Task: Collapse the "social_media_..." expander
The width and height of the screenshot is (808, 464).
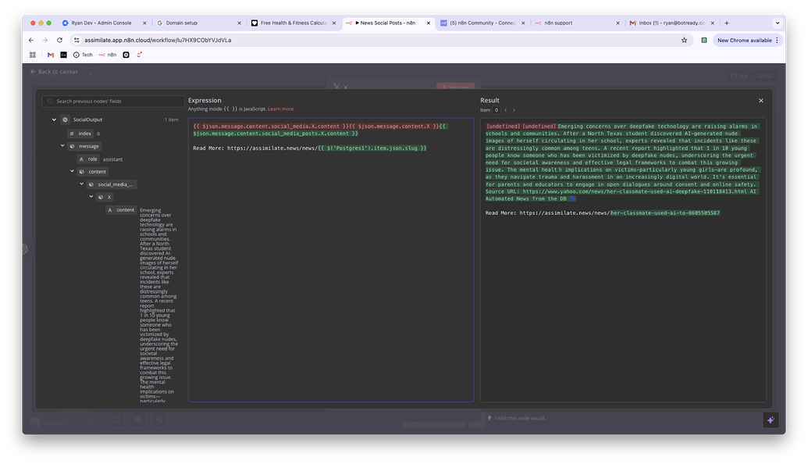Action: tap(80, 184)
